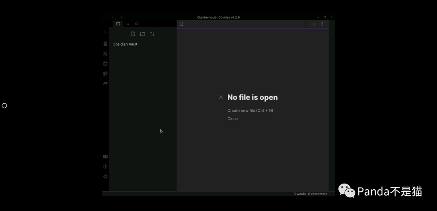The height and width of the screenshot is (211, 437).
Task: Click the 0 words status entry
Action: pyautogui.click(x=299, y=194)
